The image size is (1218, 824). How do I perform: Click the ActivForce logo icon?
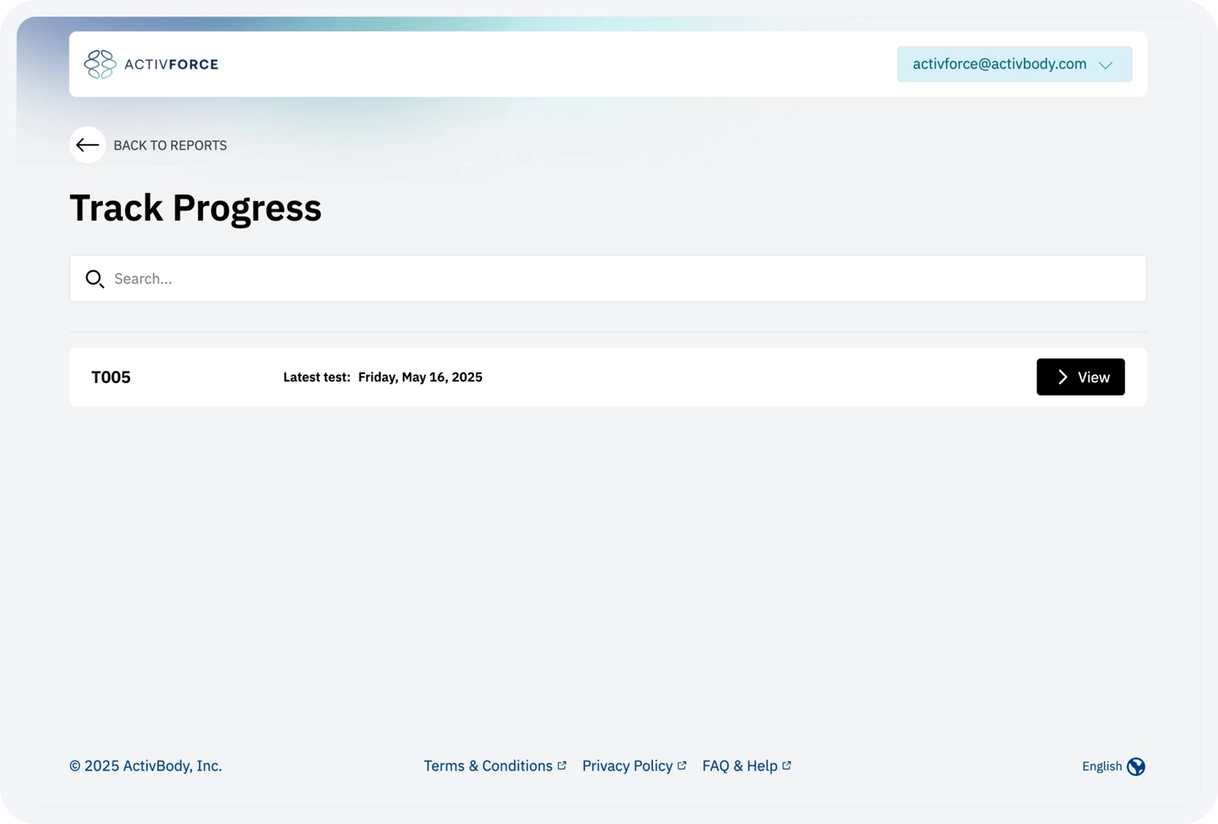100,64
